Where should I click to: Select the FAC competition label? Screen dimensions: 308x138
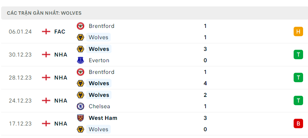coord(60,32)
